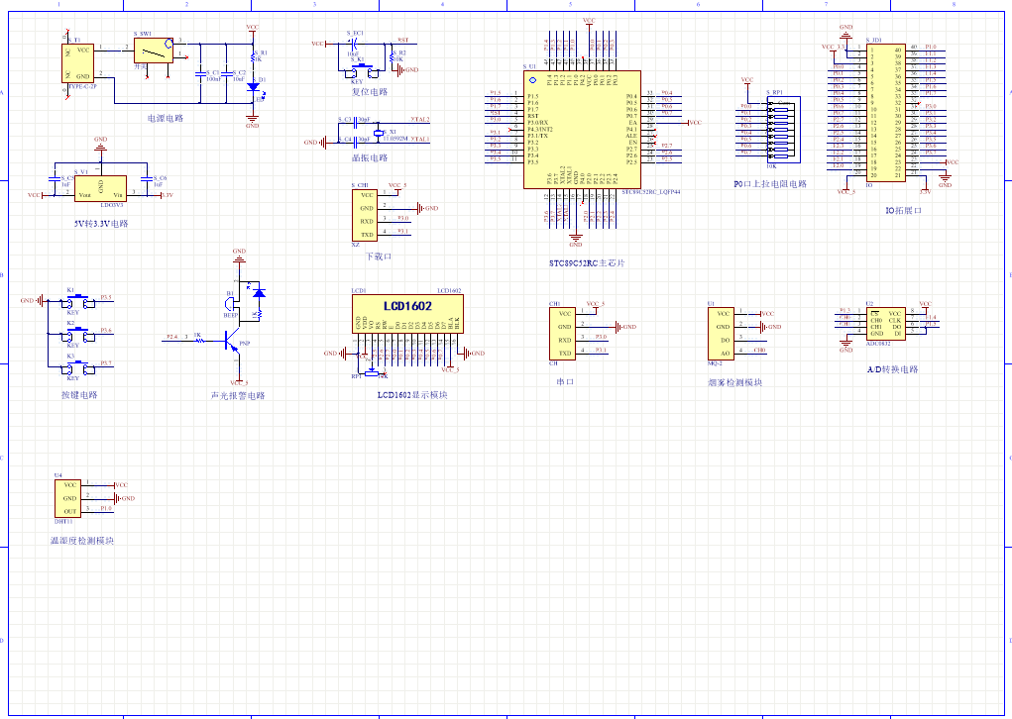Select the S_D1 LED diode symbol
1012x719 pixels.
(253, 87)
